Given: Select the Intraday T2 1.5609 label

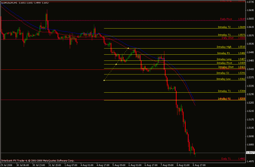Looking at the screenshot, I should tap(232, 27).
